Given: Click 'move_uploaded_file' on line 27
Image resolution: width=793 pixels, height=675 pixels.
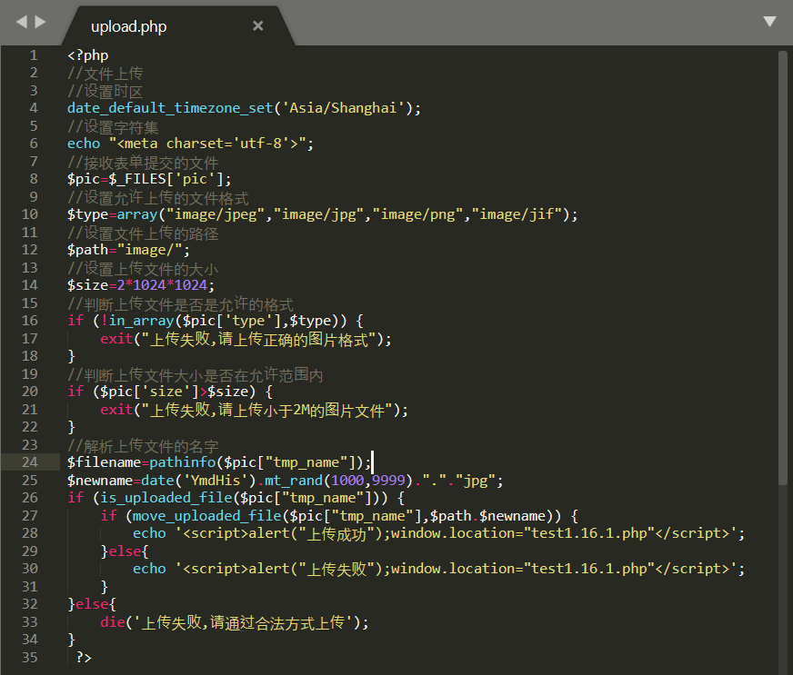Looking at the screenshot, I should coord(207,515).
